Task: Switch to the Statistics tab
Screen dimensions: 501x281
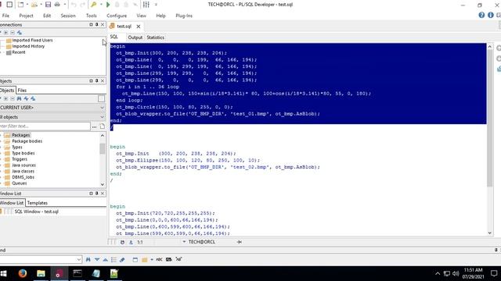Action: [x=156, y=37]
